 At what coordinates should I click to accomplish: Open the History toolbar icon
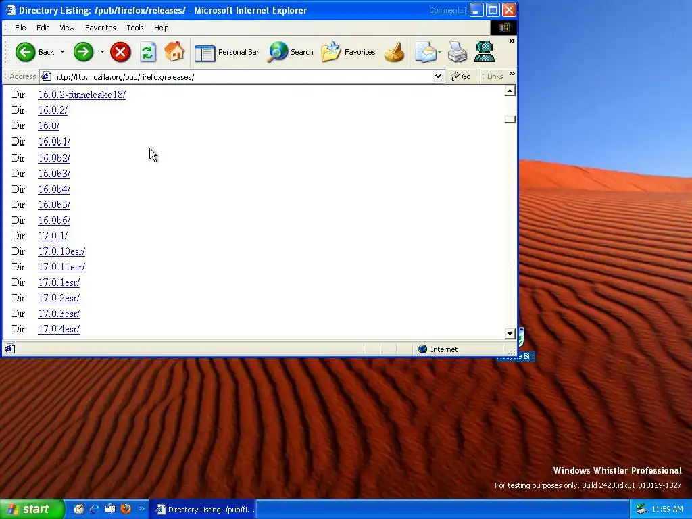pos(395,52)
